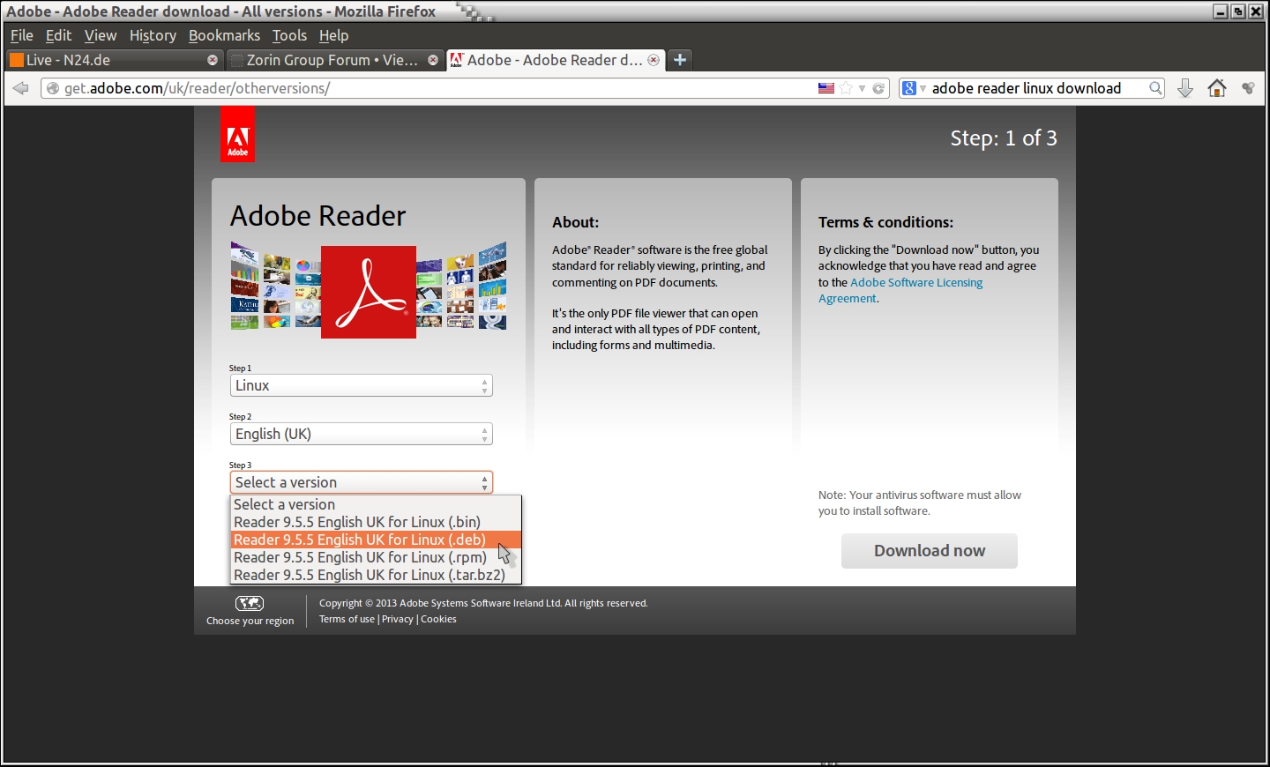The width and height of the screenshot is (1270, 767).
Task: Click the bookmark star icon in address bar
Action: (x=846, y=88)
